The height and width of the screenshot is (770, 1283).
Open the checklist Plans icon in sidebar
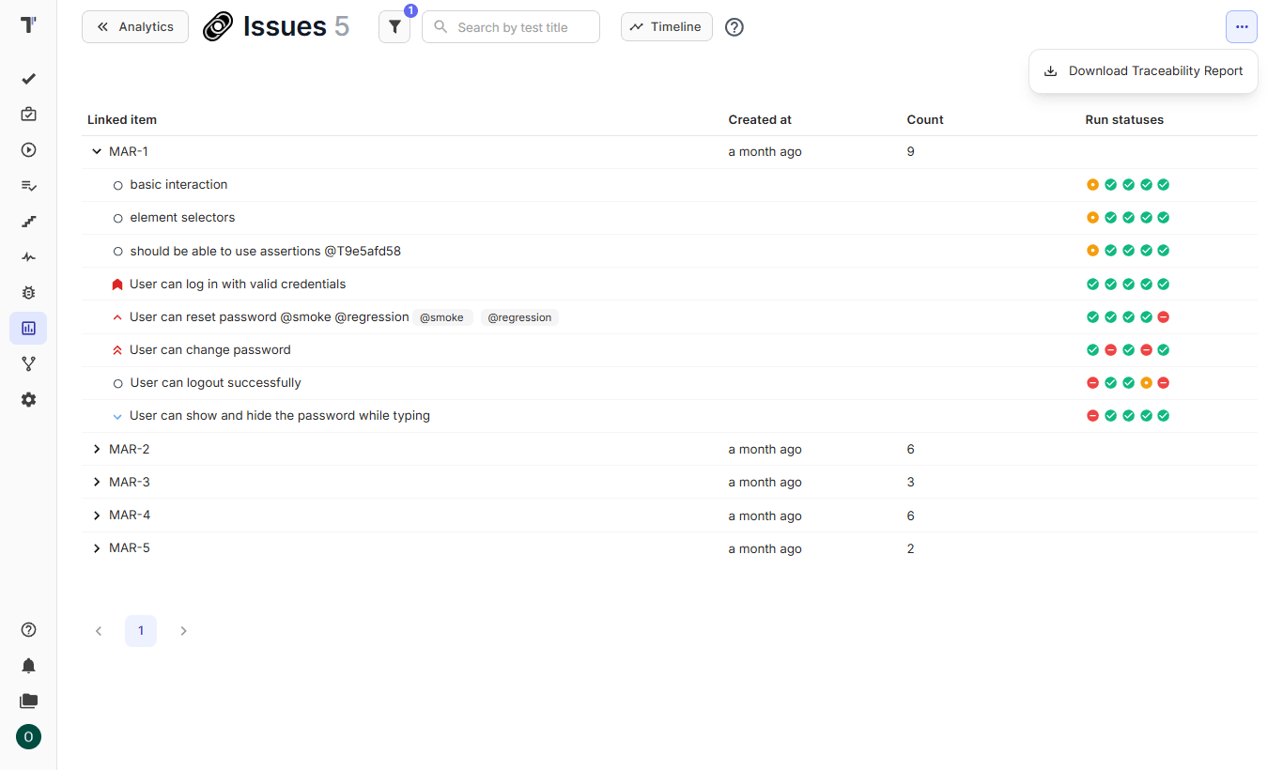click(28, 185)
